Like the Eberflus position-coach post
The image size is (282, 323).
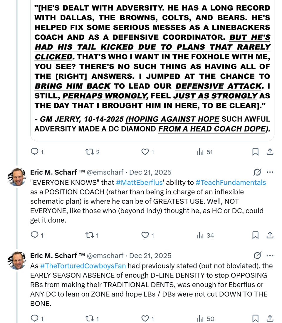click(x=145, y=235)
